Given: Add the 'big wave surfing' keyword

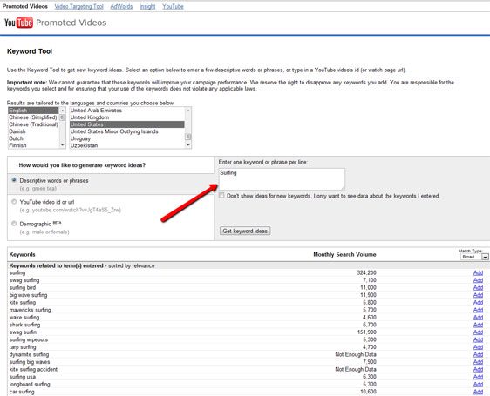Looking at the screenshot, I should (478, 295).
